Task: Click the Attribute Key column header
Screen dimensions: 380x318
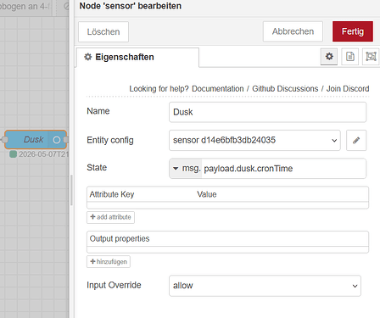Action: coord(112,194)
